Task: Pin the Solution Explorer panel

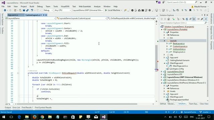Action: click(x=205, y=15)
